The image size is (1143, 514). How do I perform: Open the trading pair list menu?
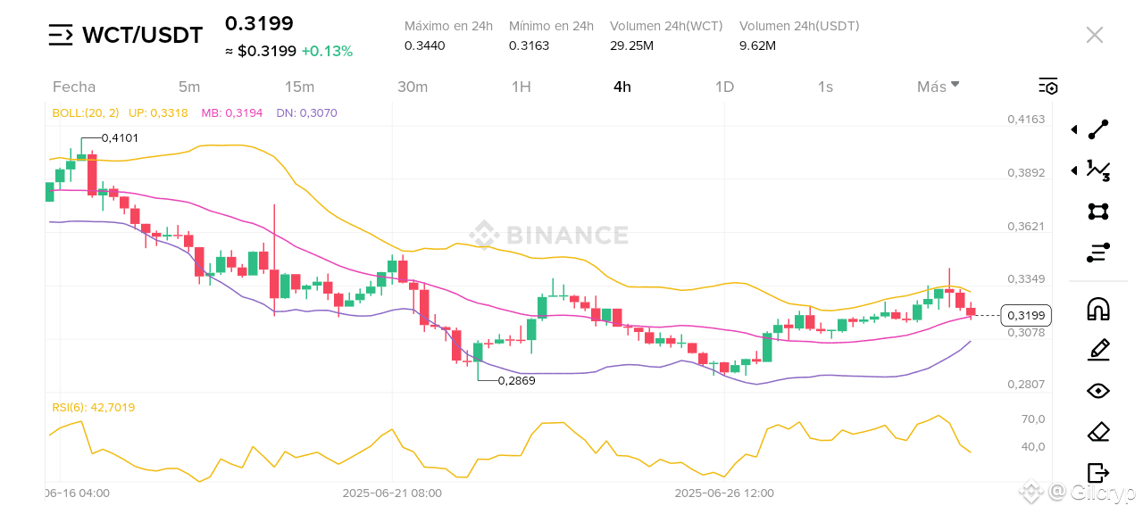(61, 35)
